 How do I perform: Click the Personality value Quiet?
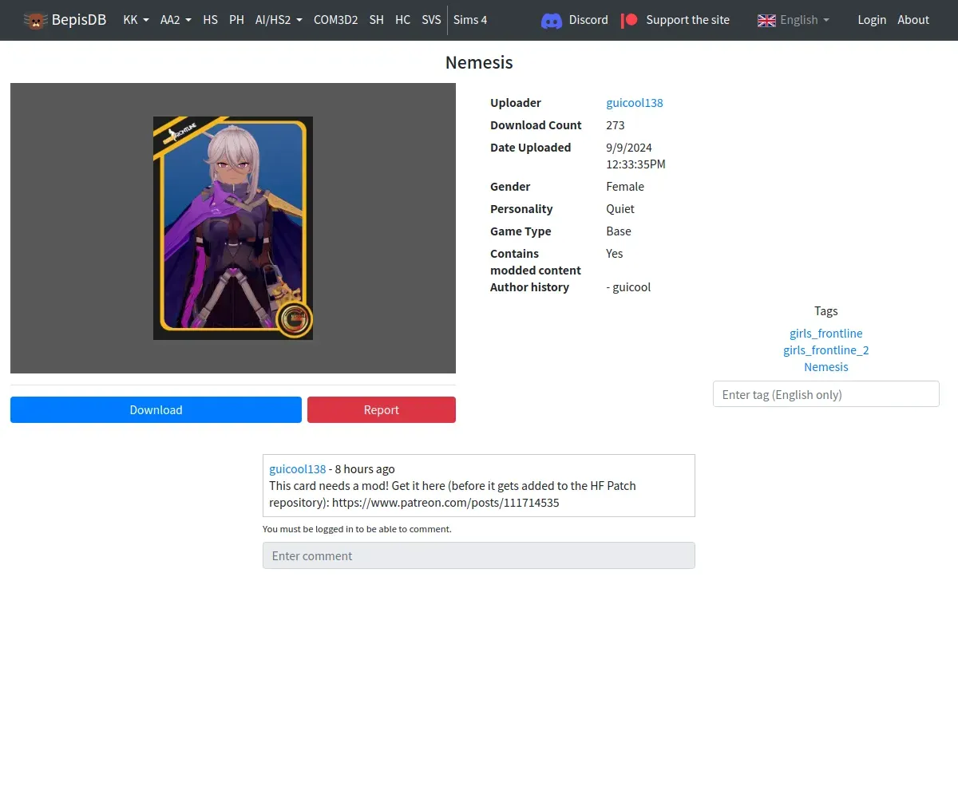pos(620,209)
